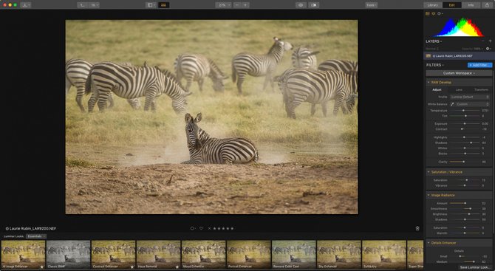495x271 pixels.
Task: Mark image as rejected with X icon
Action: [209, 228]
